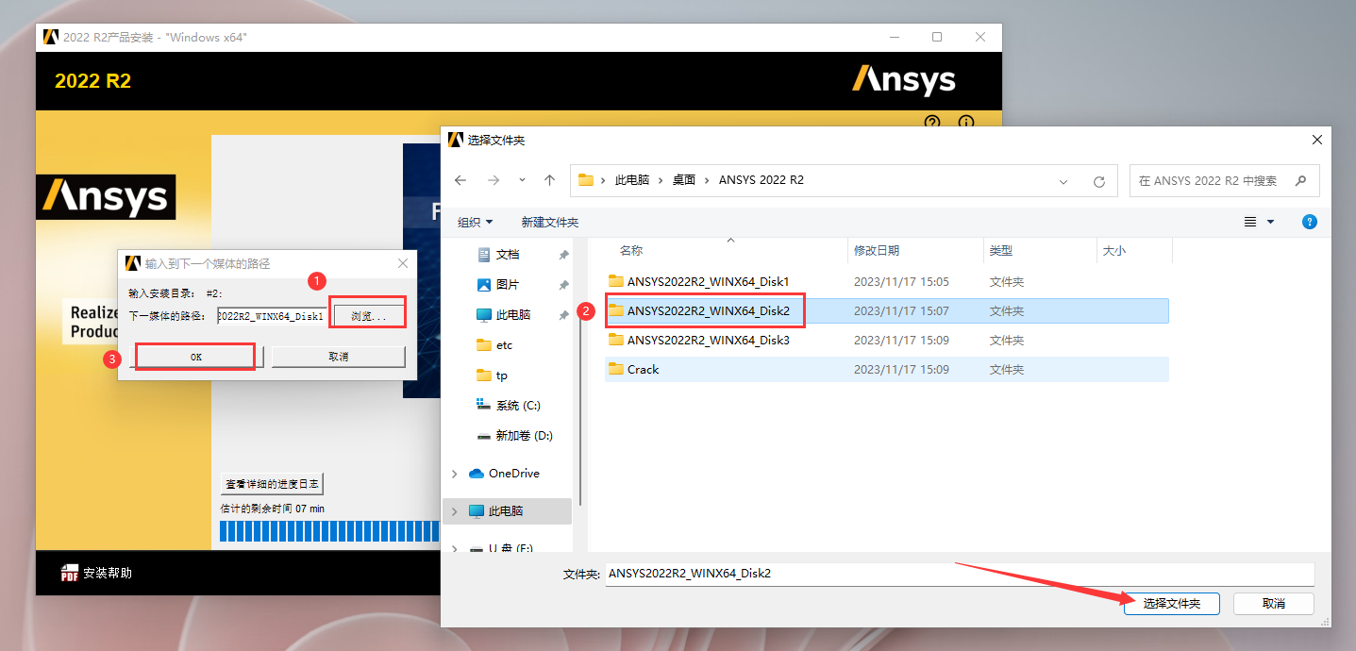Sort by 大小 column header
Viewport: 1356px width, 651px height.
point(1113,251)
